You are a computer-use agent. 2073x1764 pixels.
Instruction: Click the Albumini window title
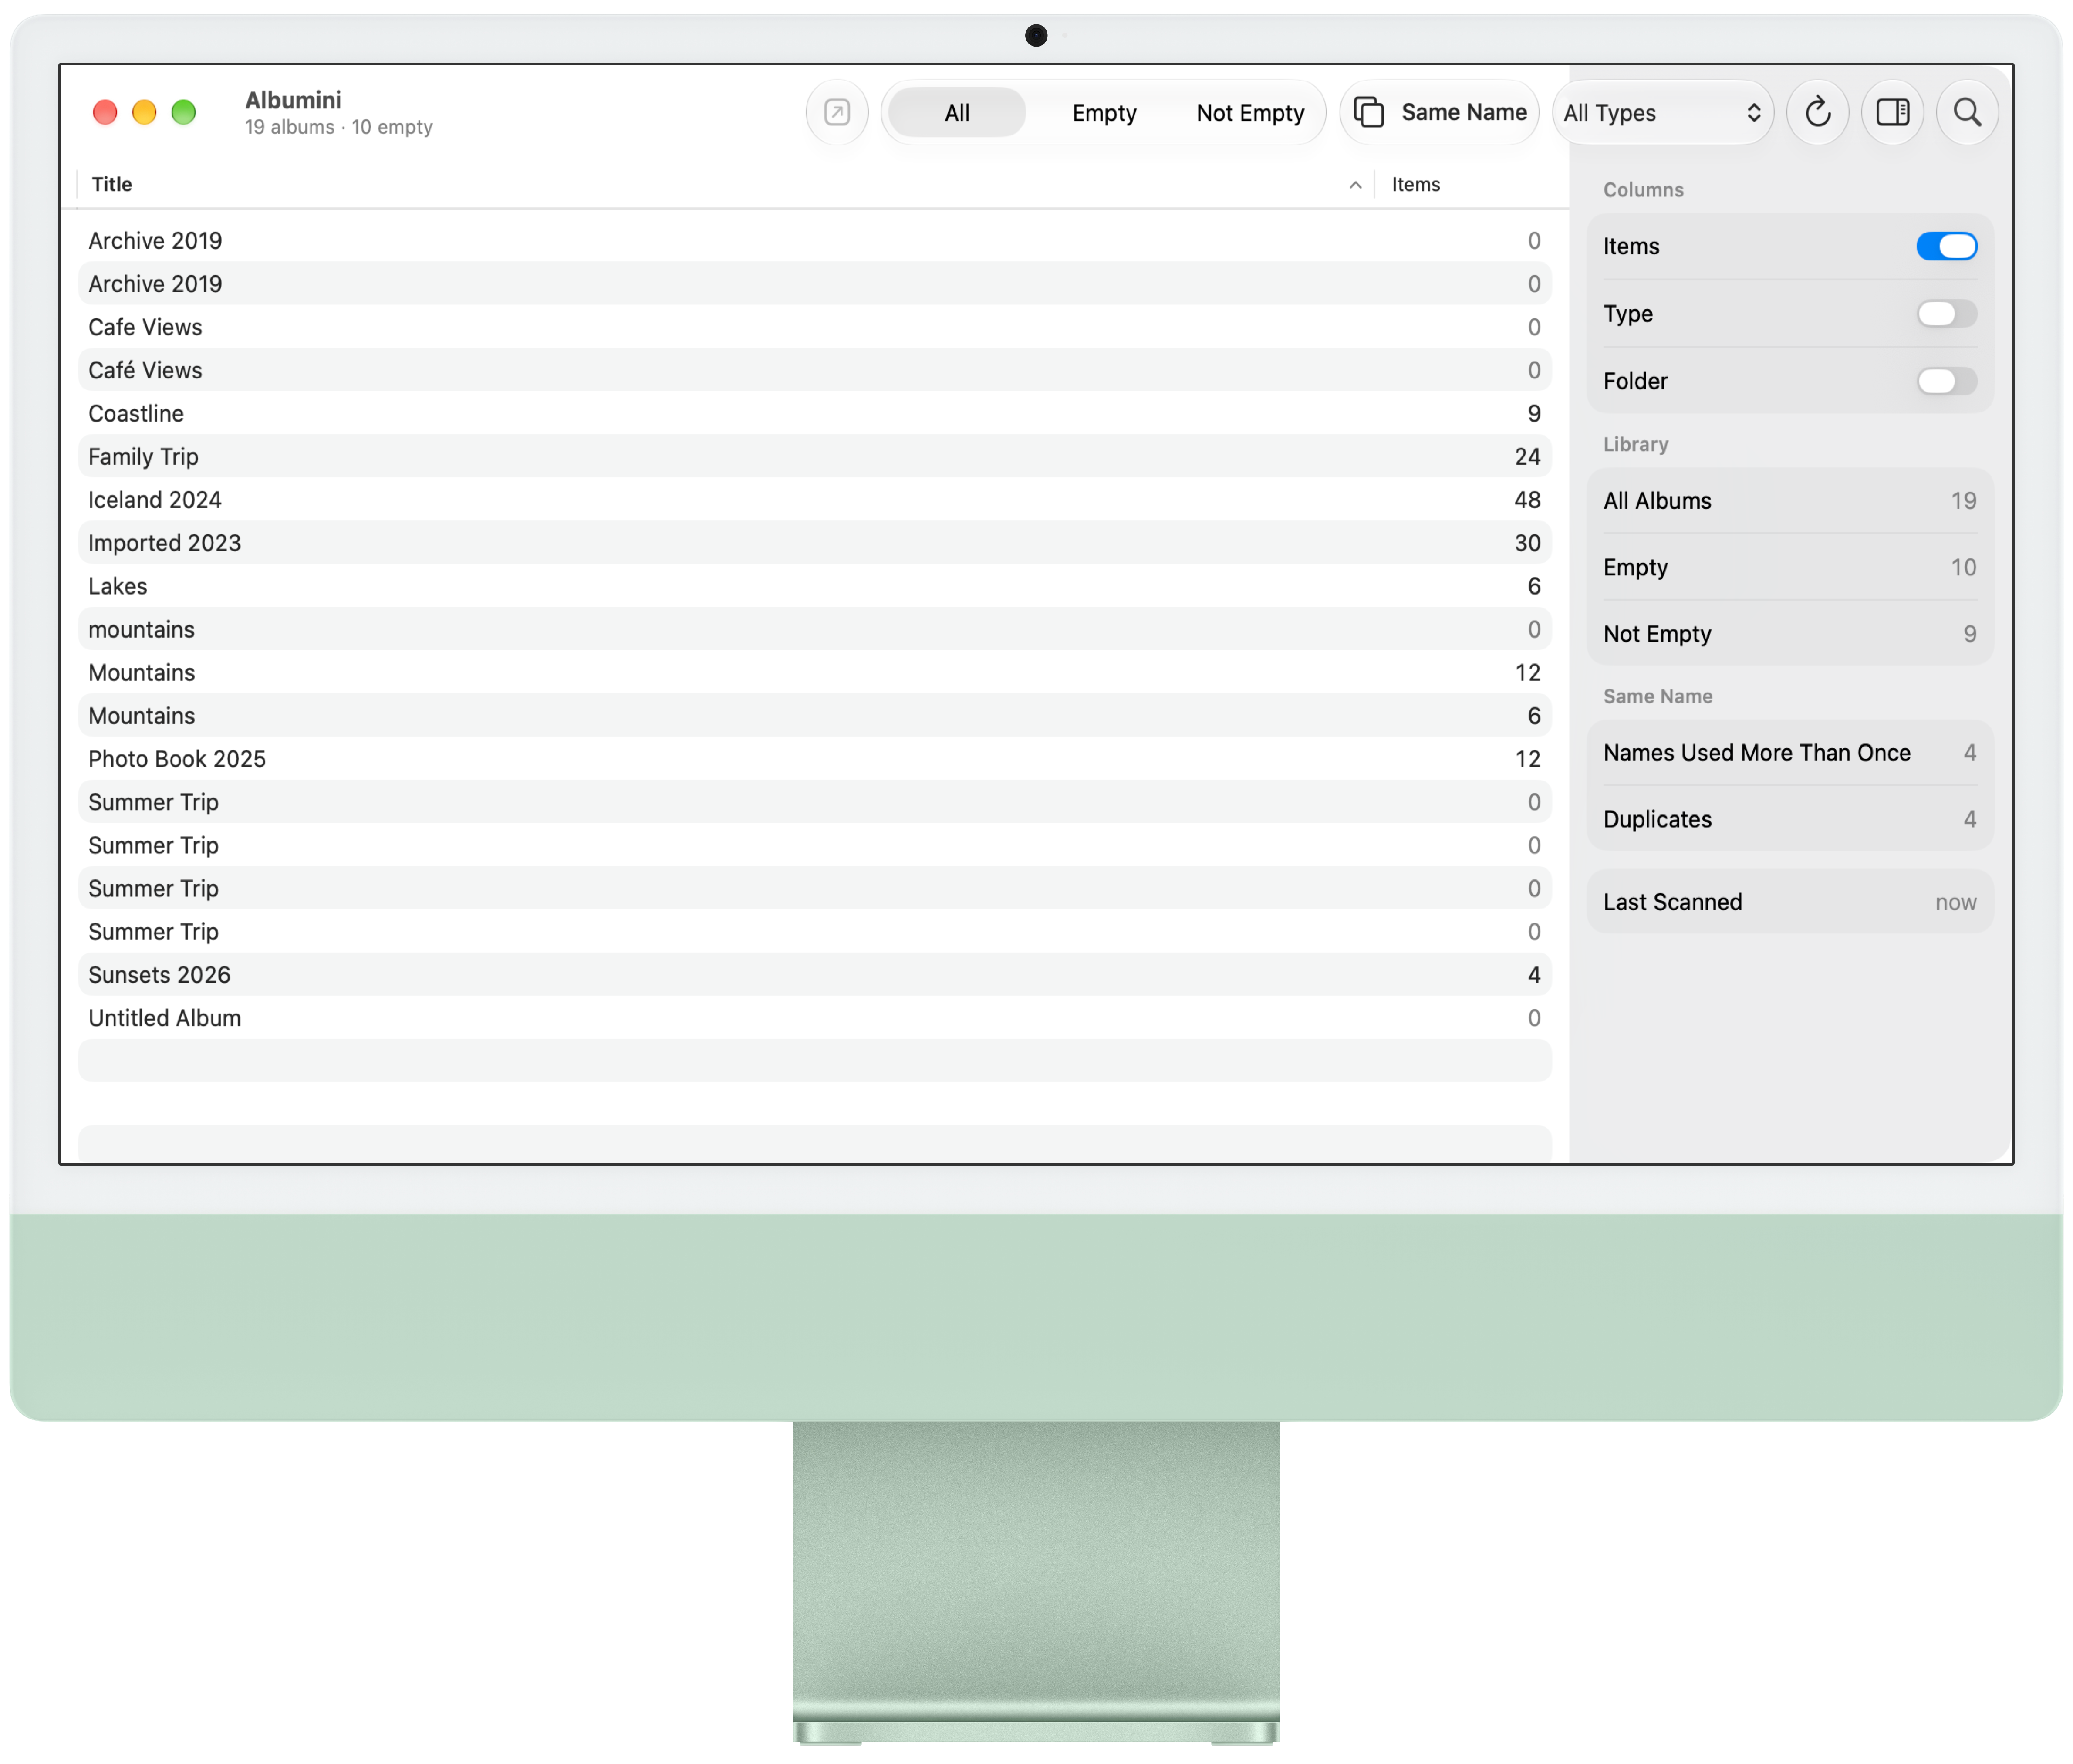pos(293,100)
